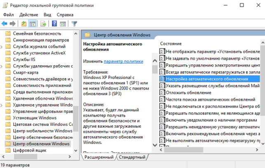Click the policy editor icon in title bar
Screen dimensions: 265x168
click(5, 5)
